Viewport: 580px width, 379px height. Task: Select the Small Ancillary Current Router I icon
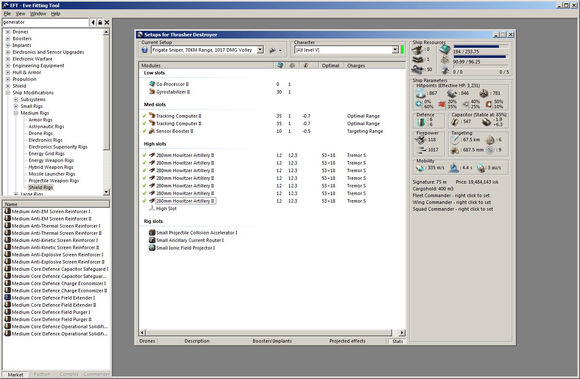(x=152, y=240)
